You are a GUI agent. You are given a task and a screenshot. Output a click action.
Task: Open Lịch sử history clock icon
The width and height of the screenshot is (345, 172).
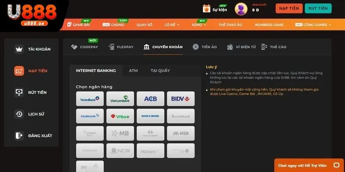[x=19, y=114]
